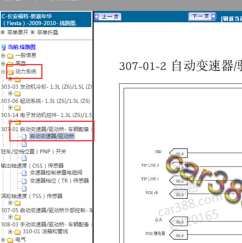Click the open folder icon preceding 307-01 自动变速器
This screenshot has height=243, width=242.
tap(18, 122)
